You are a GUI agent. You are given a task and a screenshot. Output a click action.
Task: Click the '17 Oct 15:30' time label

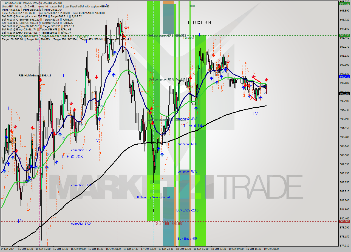click(x=148, y=249)
